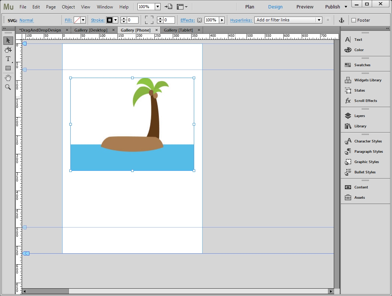Select the Crop tool
The width and height of the screenshot is (392, 296).
click(8, 50)
